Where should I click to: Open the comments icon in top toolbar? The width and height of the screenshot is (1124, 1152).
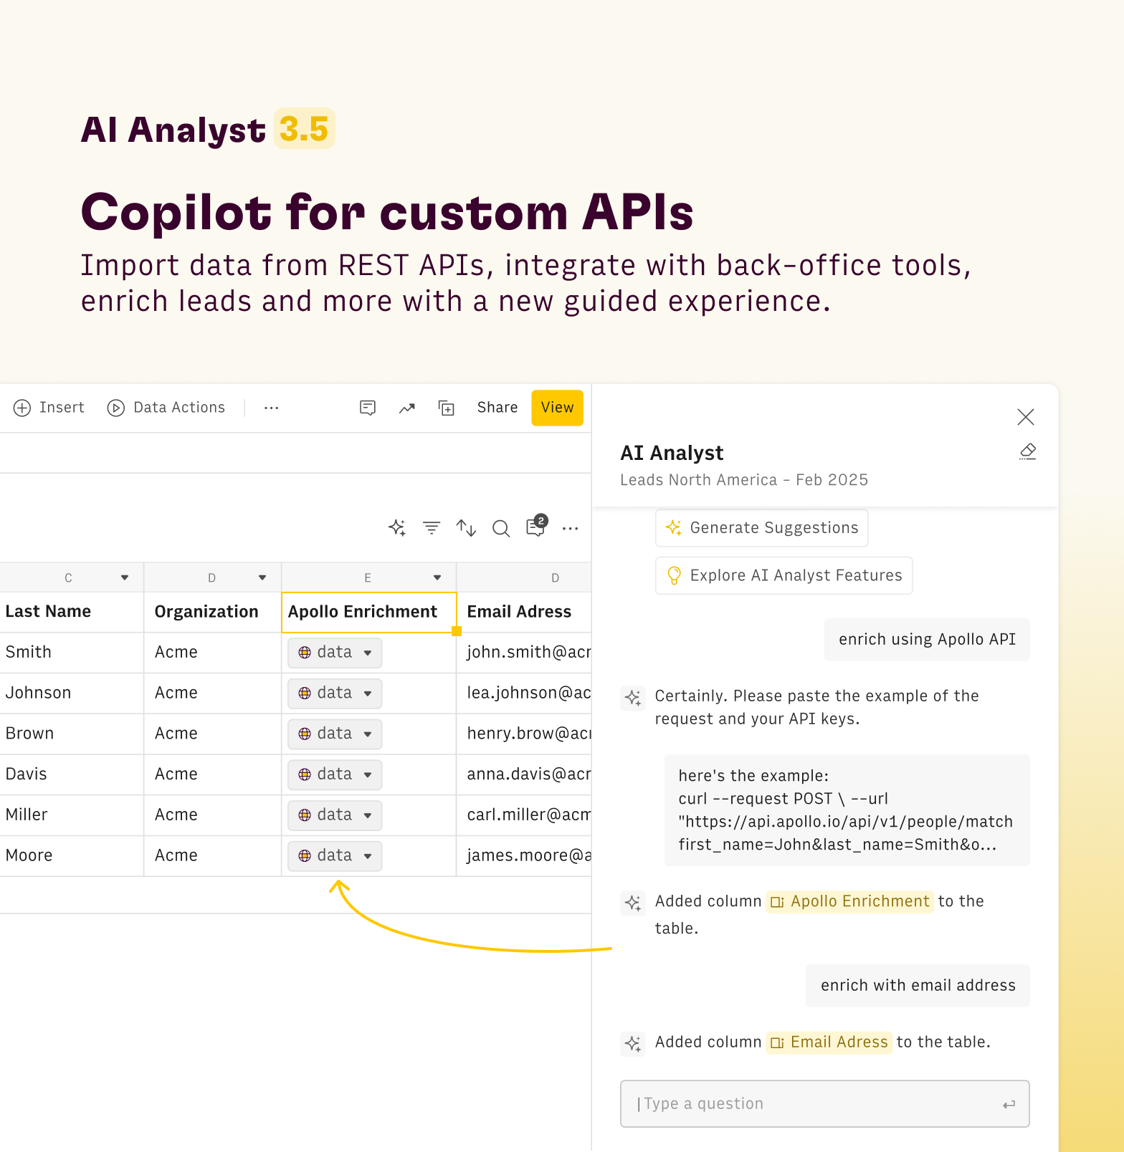(x=368, y=408)
